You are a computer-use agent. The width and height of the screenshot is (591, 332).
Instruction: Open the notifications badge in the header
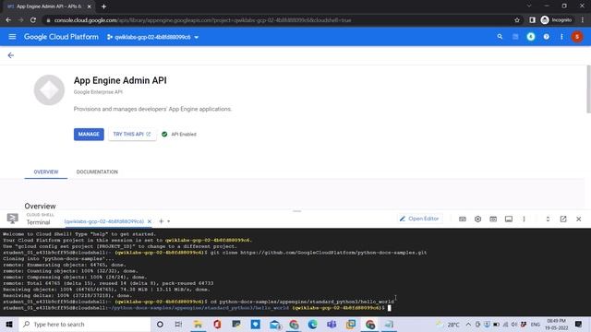531,37
